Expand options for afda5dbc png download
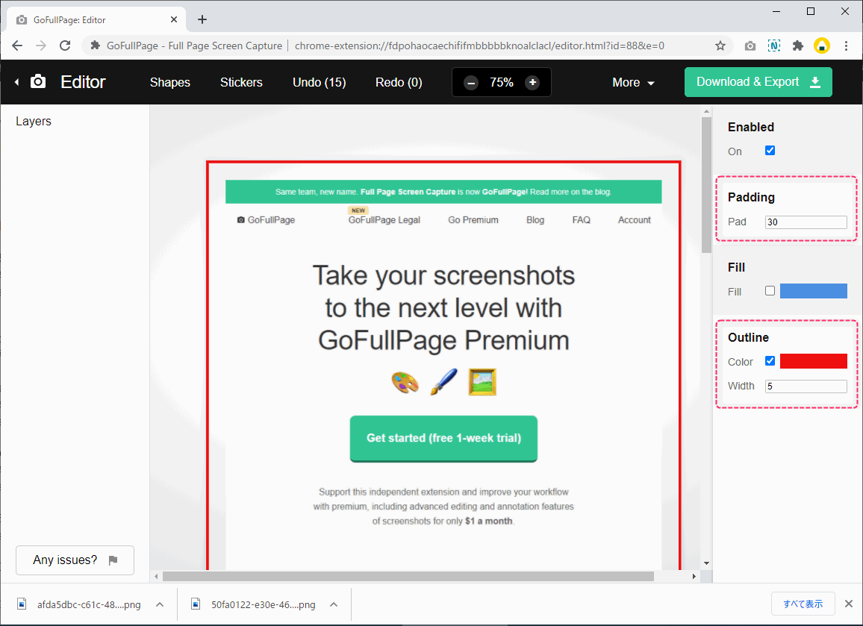The height and width of the screenshot is (626, 863). [160, 604]
